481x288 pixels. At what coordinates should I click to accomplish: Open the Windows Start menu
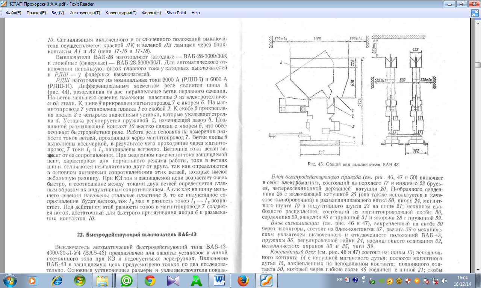(10, 280)
